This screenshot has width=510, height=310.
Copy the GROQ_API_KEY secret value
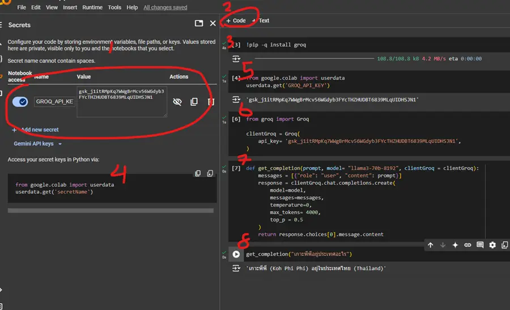pyautogui.click(x=194, y=102)
